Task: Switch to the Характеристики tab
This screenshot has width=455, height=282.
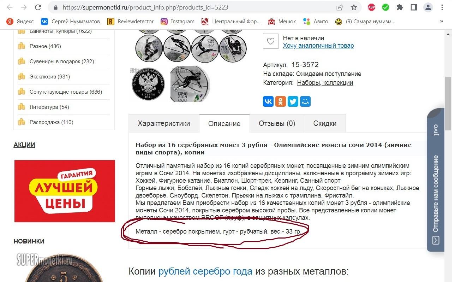Action: pos(164,124)
